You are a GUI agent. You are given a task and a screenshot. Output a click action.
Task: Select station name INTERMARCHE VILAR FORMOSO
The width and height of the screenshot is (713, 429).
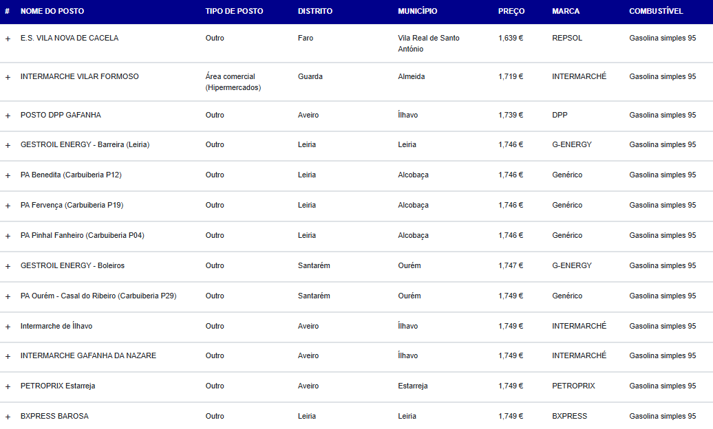[80, 77]
